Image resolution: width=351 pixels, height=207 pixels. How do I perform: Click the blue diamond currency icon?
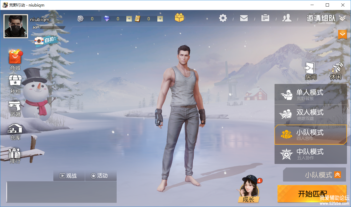pos(107,19)
